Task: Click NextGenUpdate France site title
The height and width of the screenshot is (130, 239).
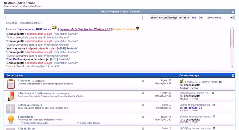Action: [19, 3]
